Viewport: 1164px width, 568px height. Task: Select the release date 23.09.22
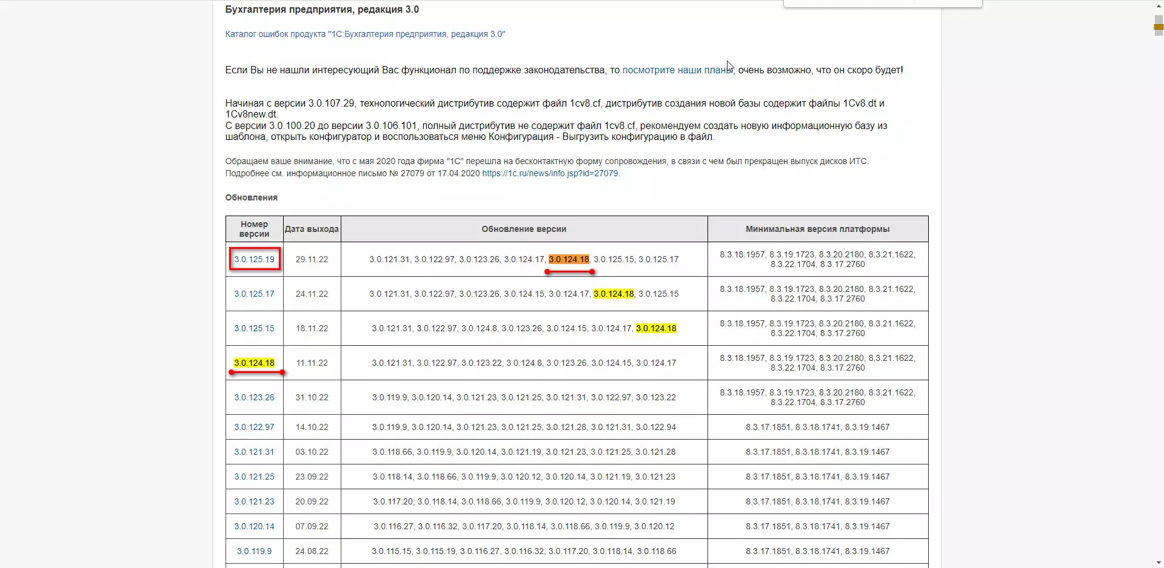(312, 477)
